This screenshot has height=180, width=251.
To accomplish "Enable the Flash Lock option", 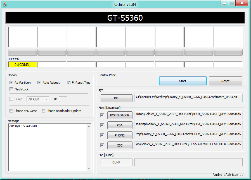I will pyautogui.click(x=11, y=89).
